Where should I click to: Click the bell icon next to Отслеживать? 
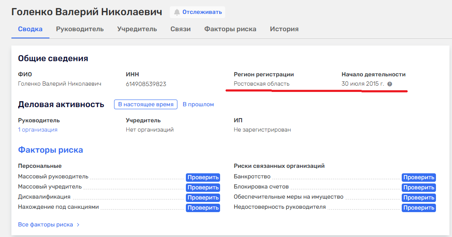177,12
